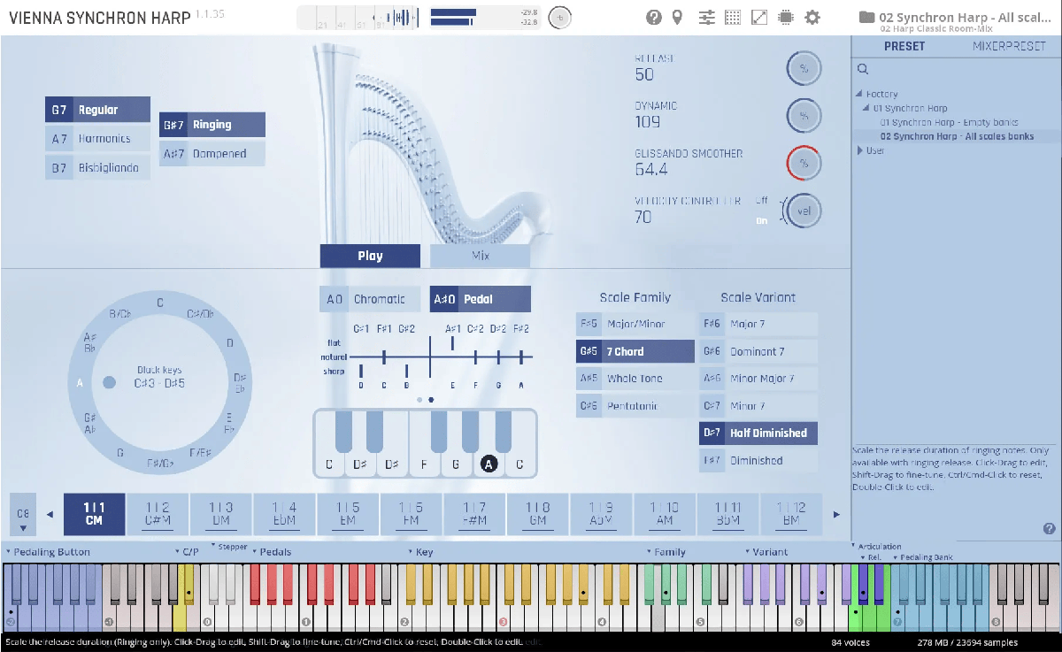The width and height of the screenshot is (1062, 652).
Task: Select the 1|8 GM scale slot
Action: (x=537, y=514)
